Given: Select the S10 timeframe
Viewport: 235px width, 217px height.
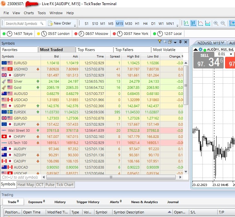Looking at the screenshot, I should [95, 24].
